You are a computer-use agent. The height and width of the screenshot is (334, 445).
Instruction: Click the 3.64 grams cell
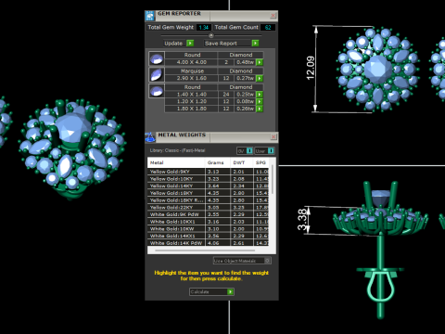tap(218, 186)
